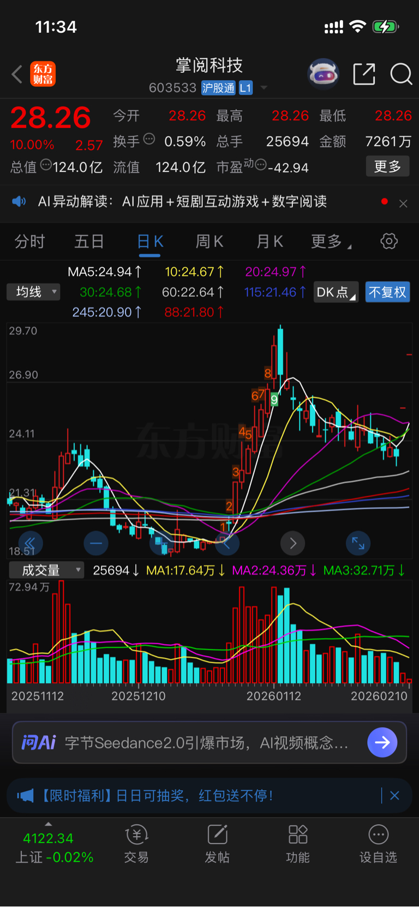Tap the info icon next to 总值
The image size is (419, 907).
point(46,164)
